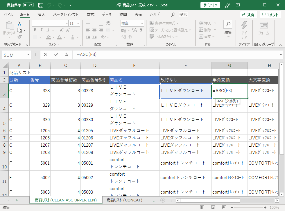The image size is (285, 211).
Task: Select the Format Painter tool
Action: [19, 36]
